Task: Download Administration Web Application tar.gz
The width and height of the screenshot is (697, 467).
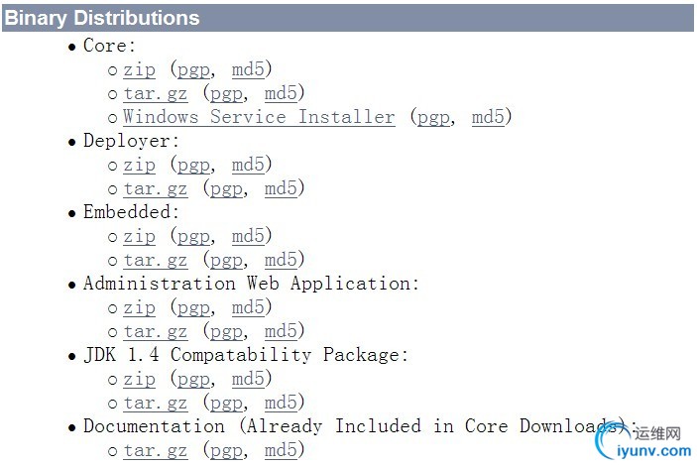Action: tap(155, 332)
